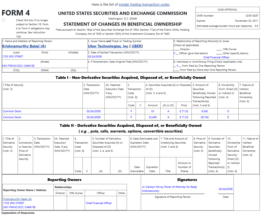Click SAN FRANCISCO, CA94158 in Reporting Owners table
262x217 pixels.
click(19, 207)
